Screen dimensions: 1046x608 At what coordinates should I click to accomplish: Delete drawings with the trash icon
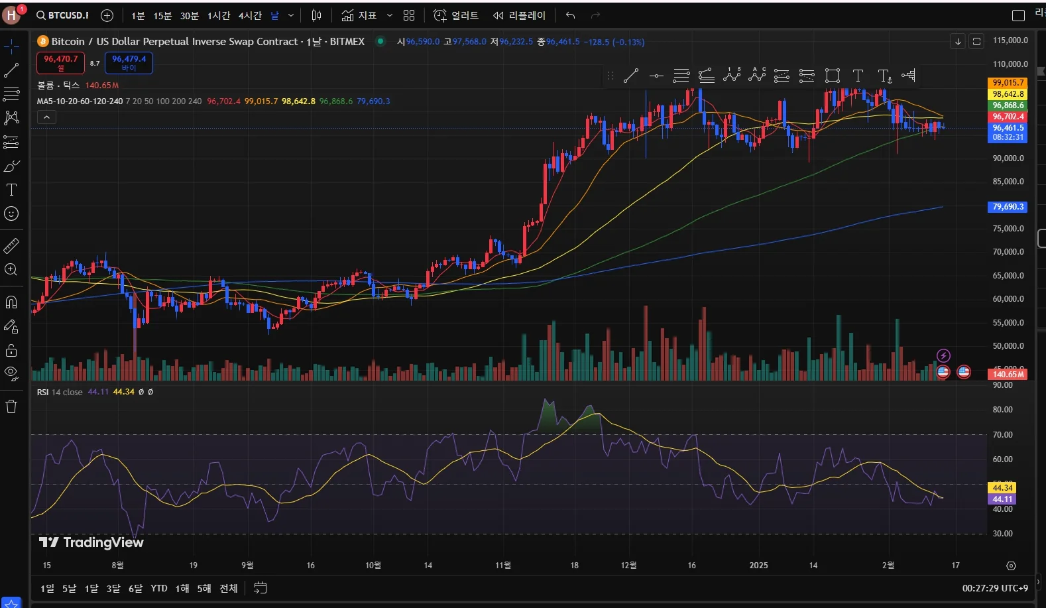[x=11, y=406]
